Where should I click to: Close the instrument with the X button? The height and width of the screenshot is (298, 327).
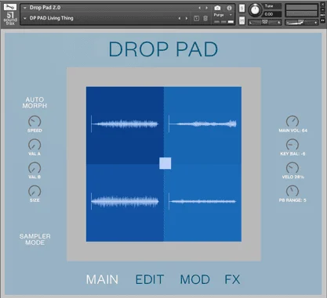coord(322,5)
